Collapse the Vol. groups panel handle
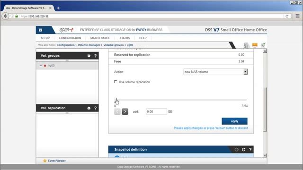The width and height of the screenshot is (303, 170). [x=67, y=60]
